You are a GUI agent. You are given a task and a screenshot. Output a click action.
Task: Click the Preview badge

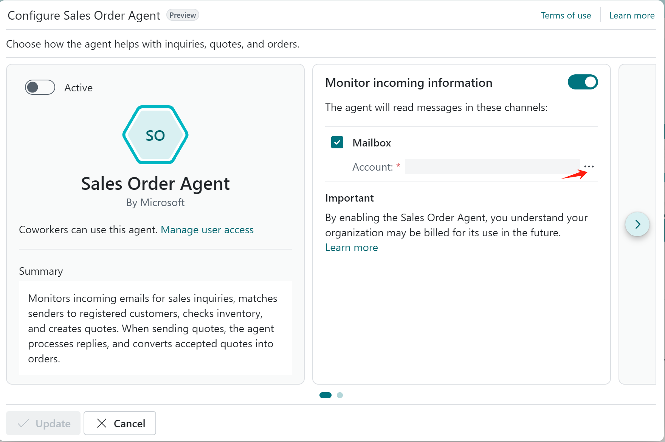point(183,15)
